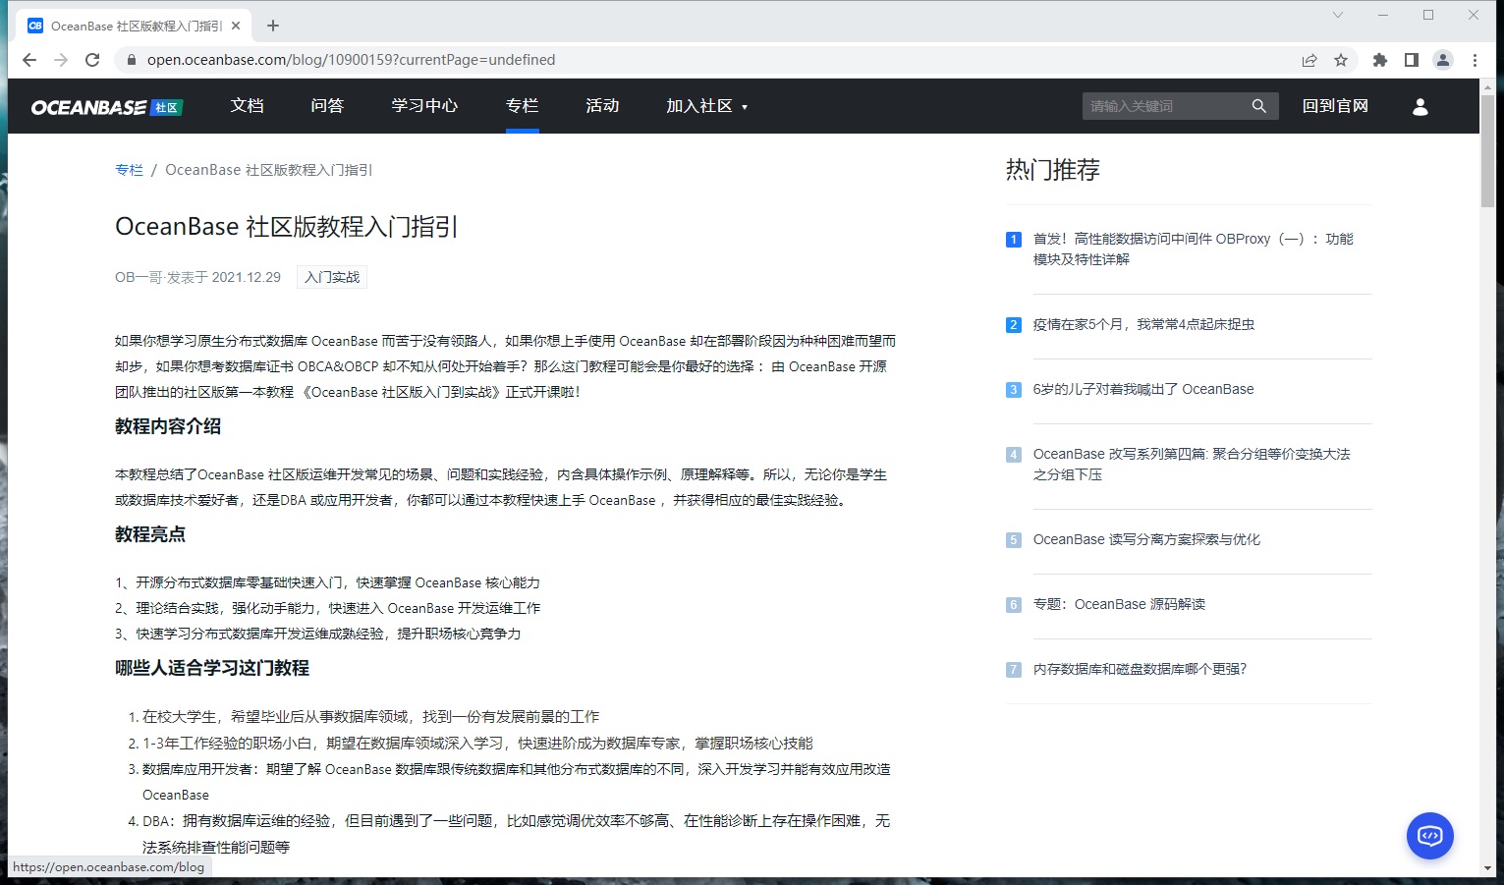Click the heading 教程亮点
The image size is (1504, 885).
pyautogui.click(x=150, y=534)
